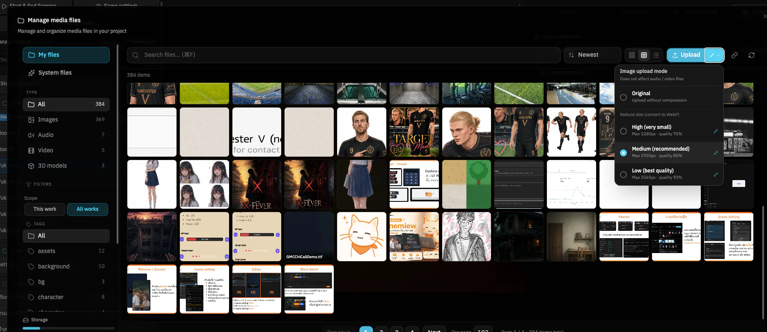
Task: Open the My files section
Action: click(66, 55)
